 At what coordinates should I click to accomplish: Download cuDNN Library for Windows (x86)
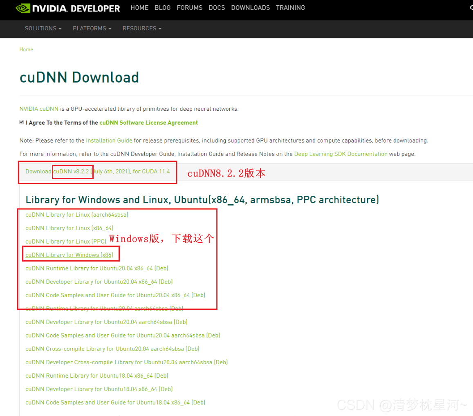click(69, 255)
